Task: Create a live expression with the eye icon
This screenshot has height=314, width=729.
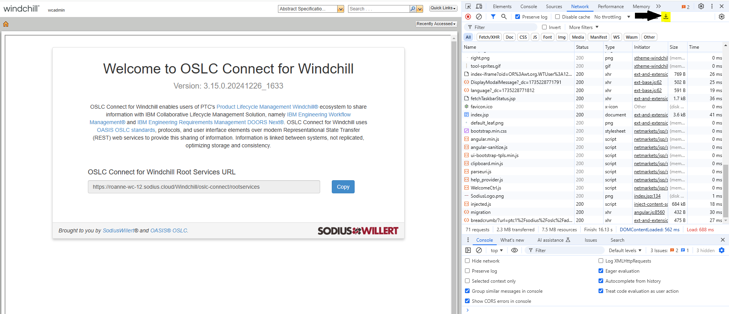Action: point(515,250)
